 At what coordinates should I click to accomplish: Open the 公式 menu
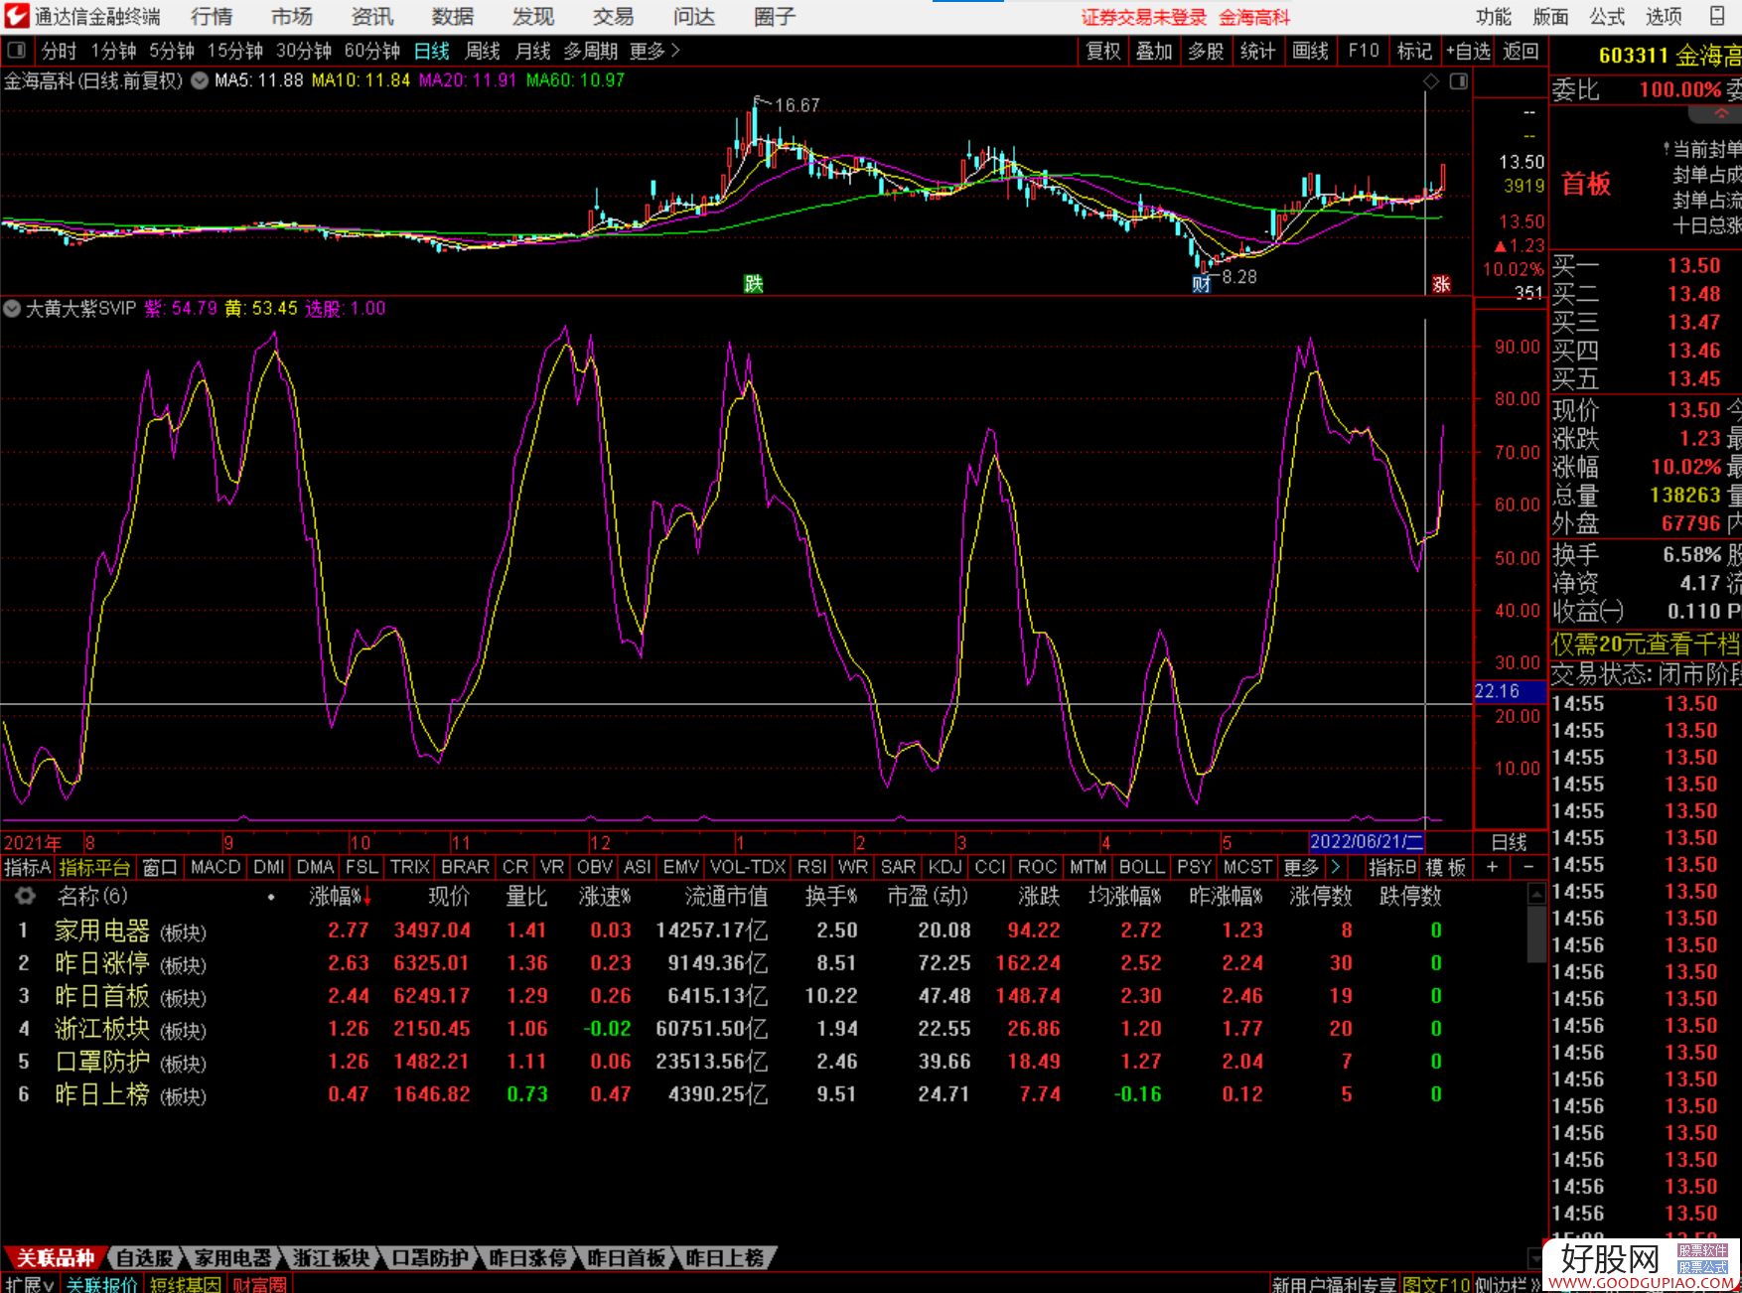(1607, 16)
